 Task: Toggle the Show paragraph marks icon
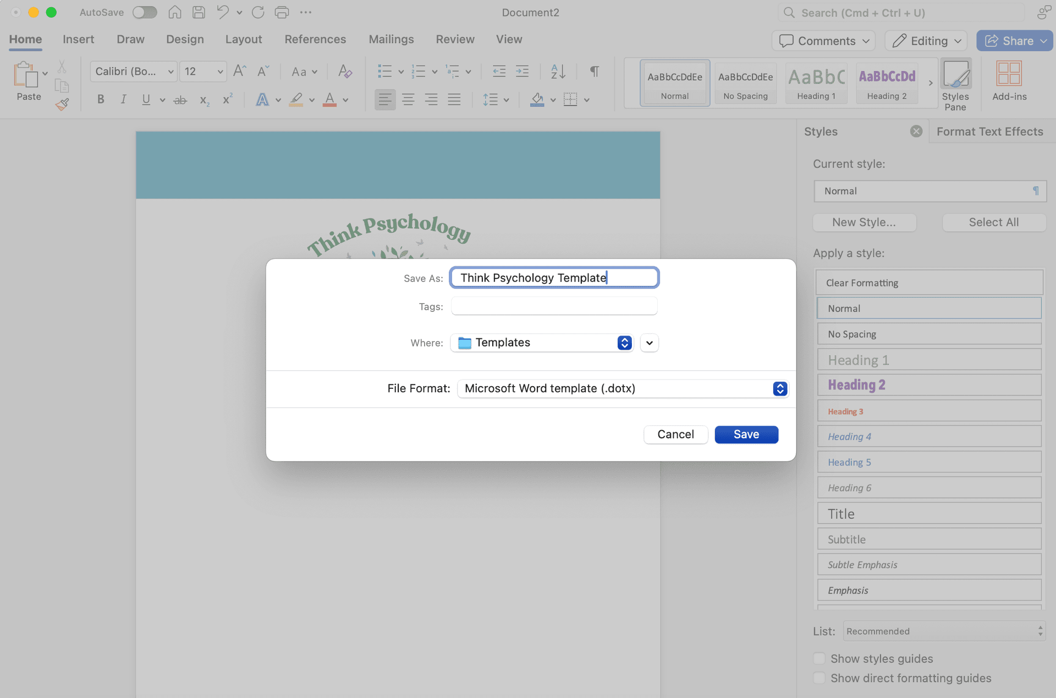pos(595,71)
